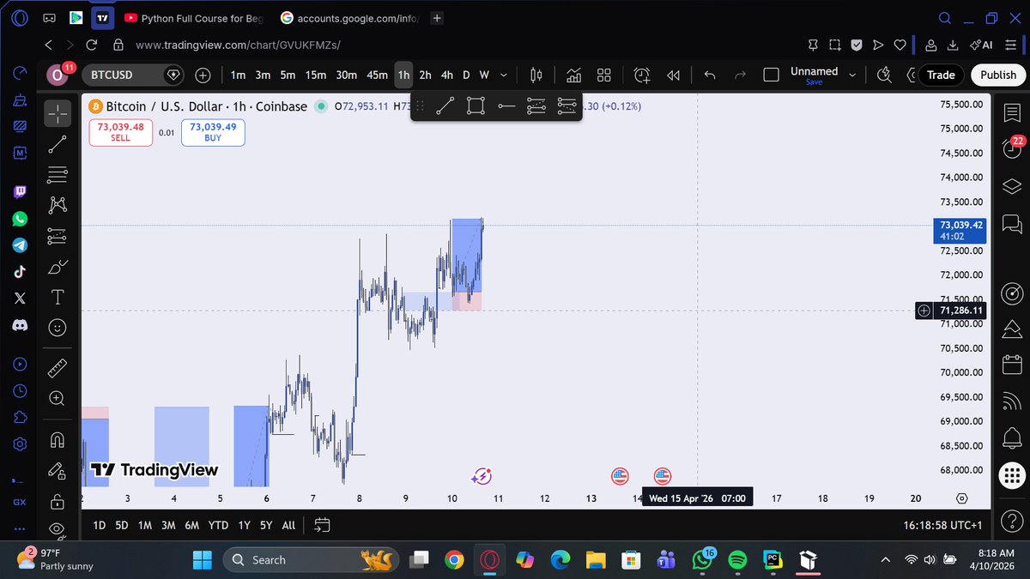Open the go-to-date calendar icon

(323, 525)
